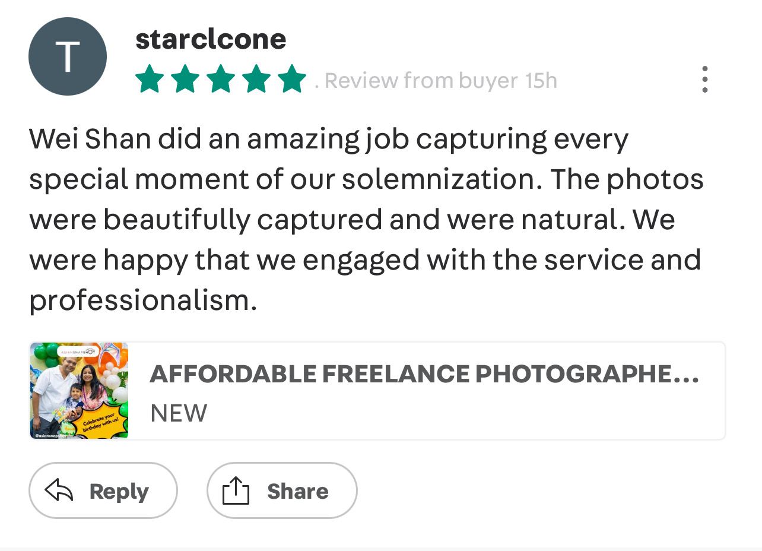Open the three-dot options menu
762x551 pixels.
pos(704,80)
